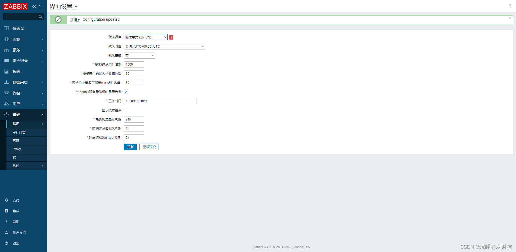Click the red info icon beside language

point(171,37)
